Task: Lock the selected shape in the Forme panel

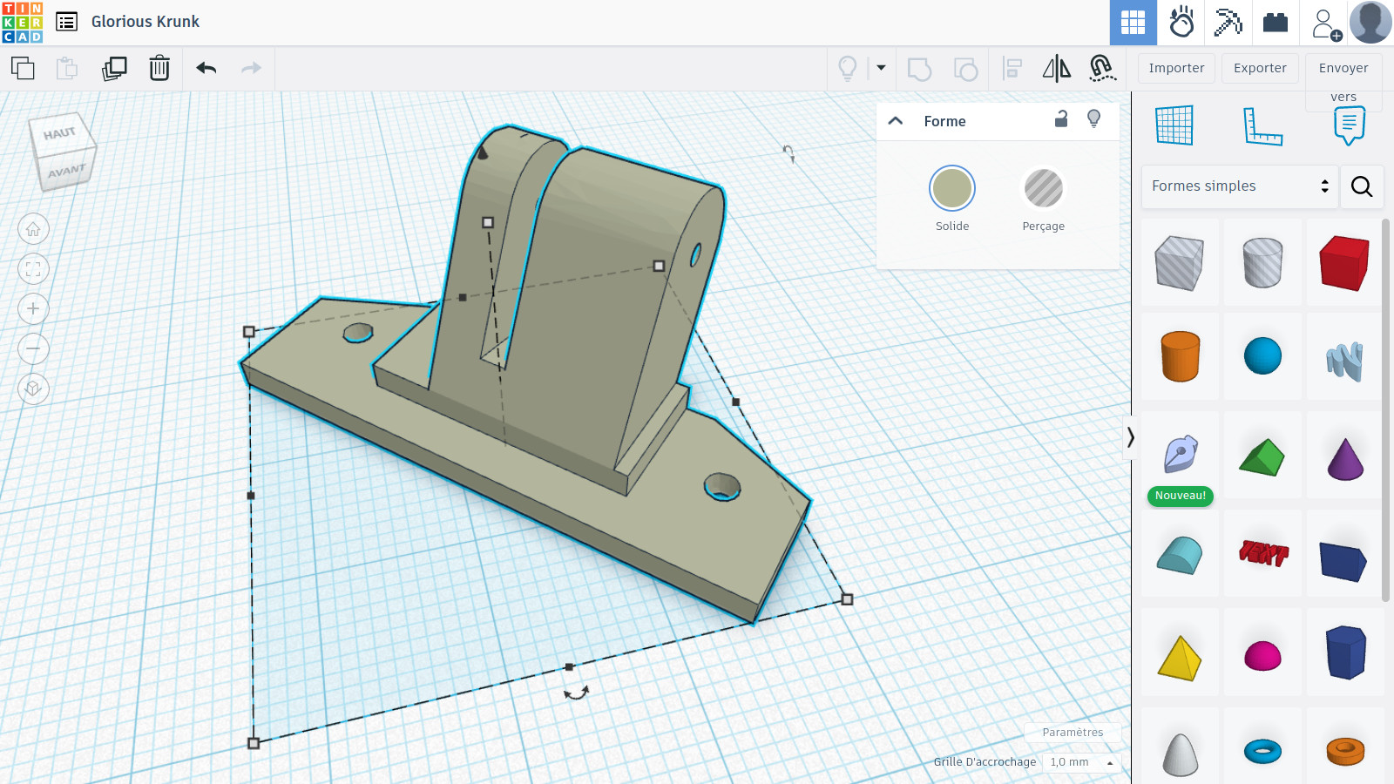Action: 1061,121
